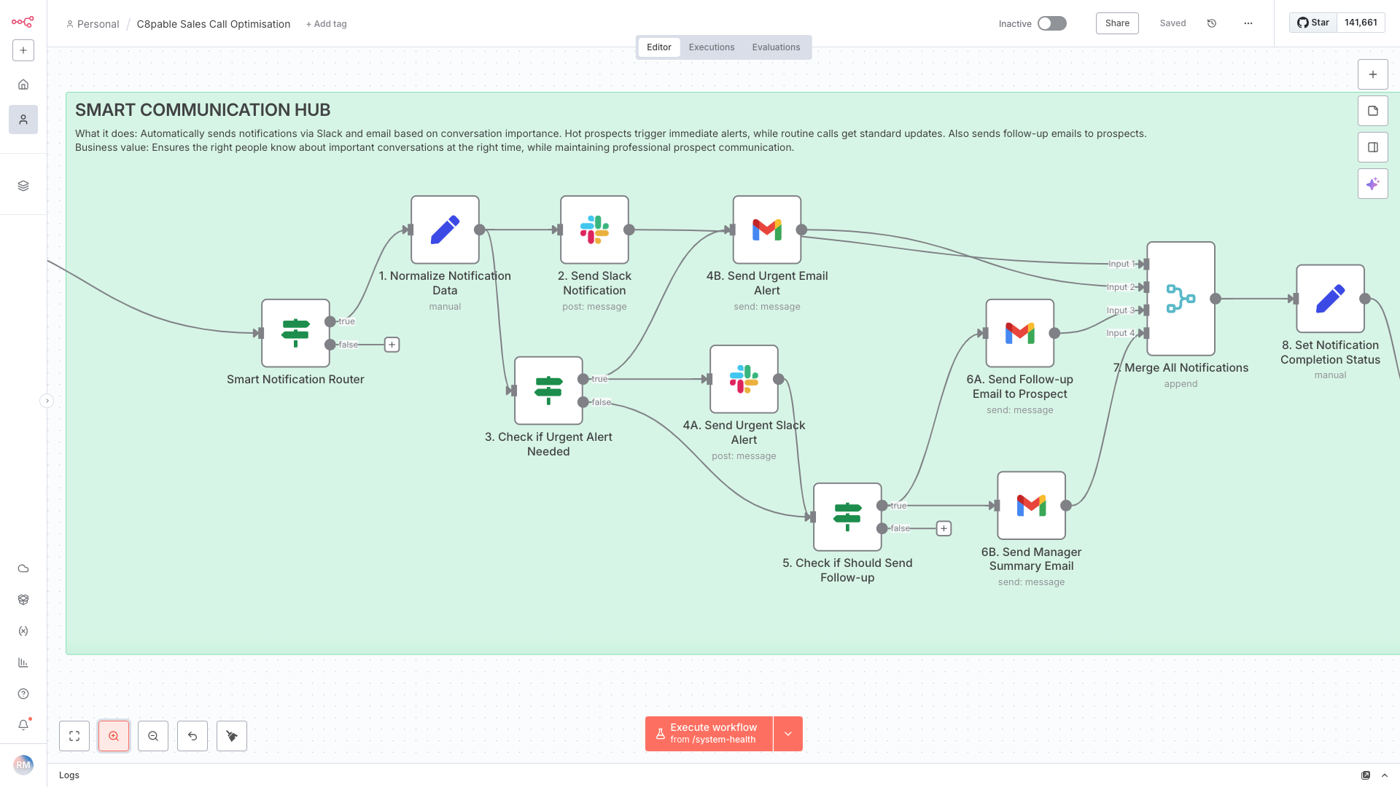Viewport: 1400px width, 787px height.
Task: Open the variables (x) sidebar icon
Action: 23,631
